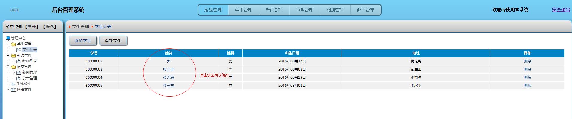Open the 系统管理 tab

(213, 10)
